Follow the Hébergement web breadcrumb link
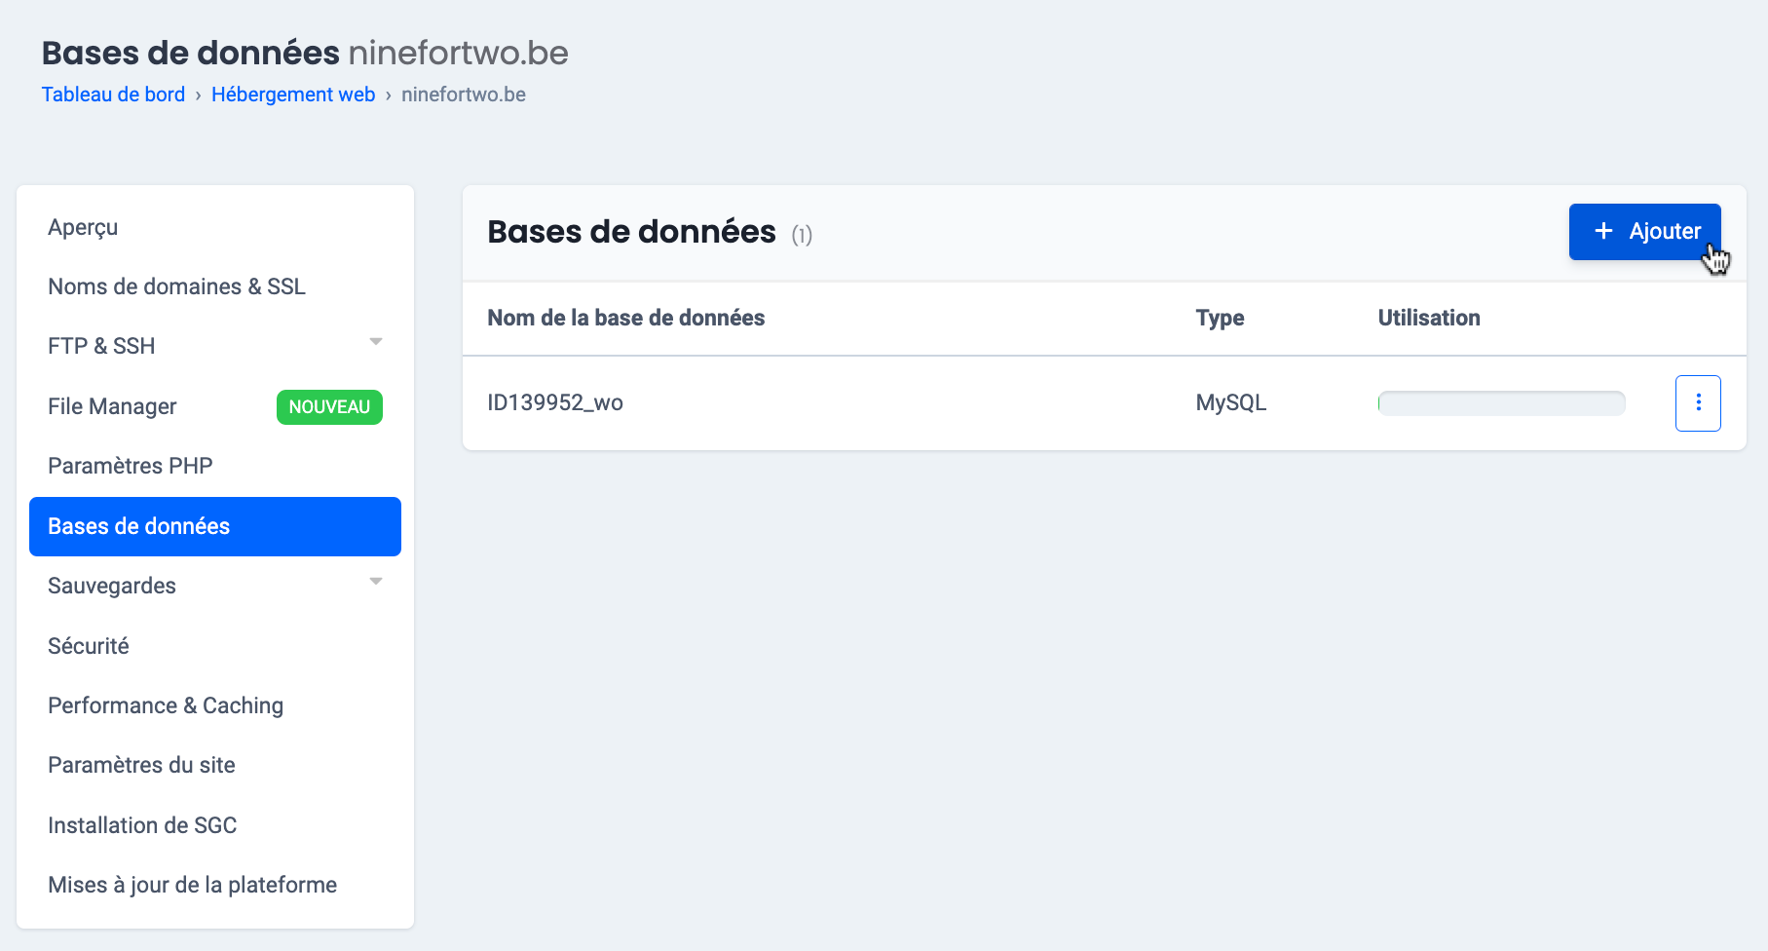The image size is (1768, 951). tap(292, 95)
